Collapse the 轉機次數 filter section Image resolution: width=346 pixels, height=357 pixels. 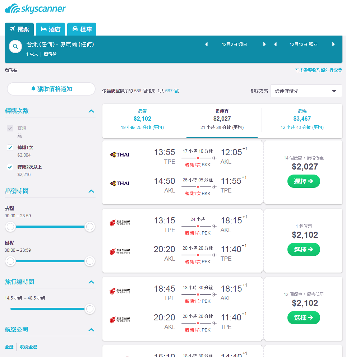pyautogui.click(x=91, y=111)
